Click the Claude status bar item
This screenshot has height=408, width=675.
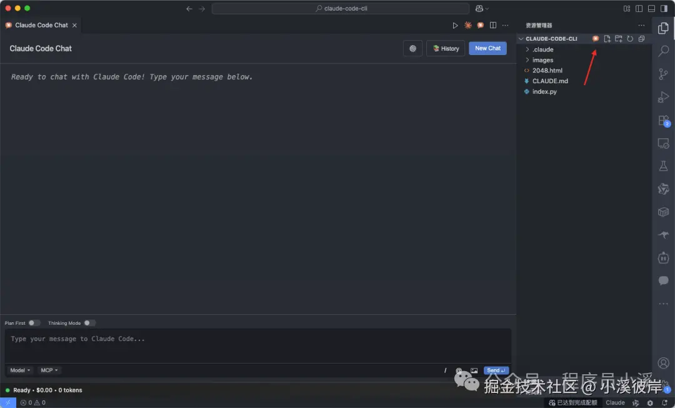click(615, 403)
